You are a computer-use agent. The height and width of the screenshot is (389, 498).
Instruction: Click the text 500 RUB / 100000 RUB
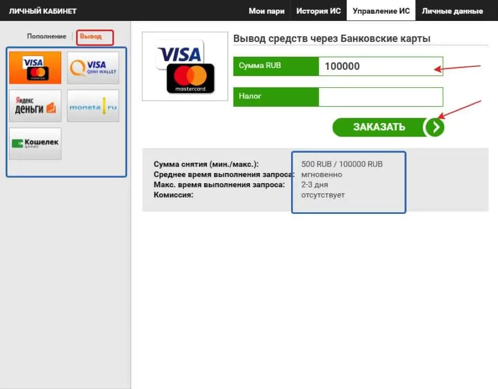(342, 164)
